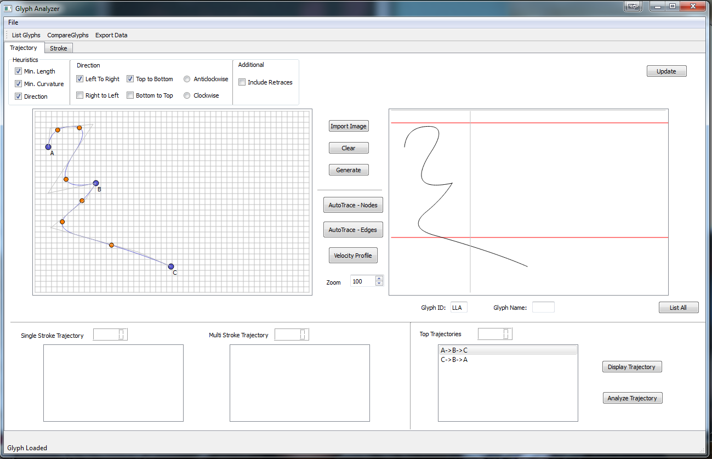Viewport: 712px width, 459px height.
Task: Click CompareGlyphs in the toolbar
Action: (68, 35)
